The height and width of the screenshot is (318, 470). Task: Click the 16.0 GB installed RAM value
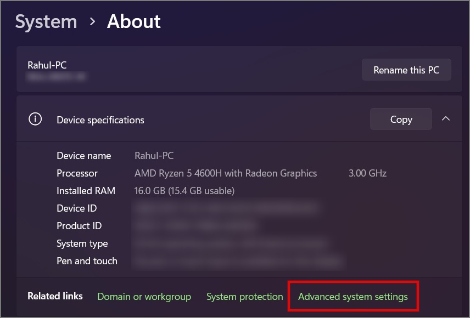[x=184, y=191]
